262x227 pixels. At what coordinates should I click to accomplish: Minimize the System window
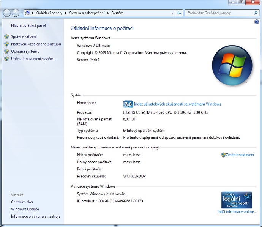point(233,2)
